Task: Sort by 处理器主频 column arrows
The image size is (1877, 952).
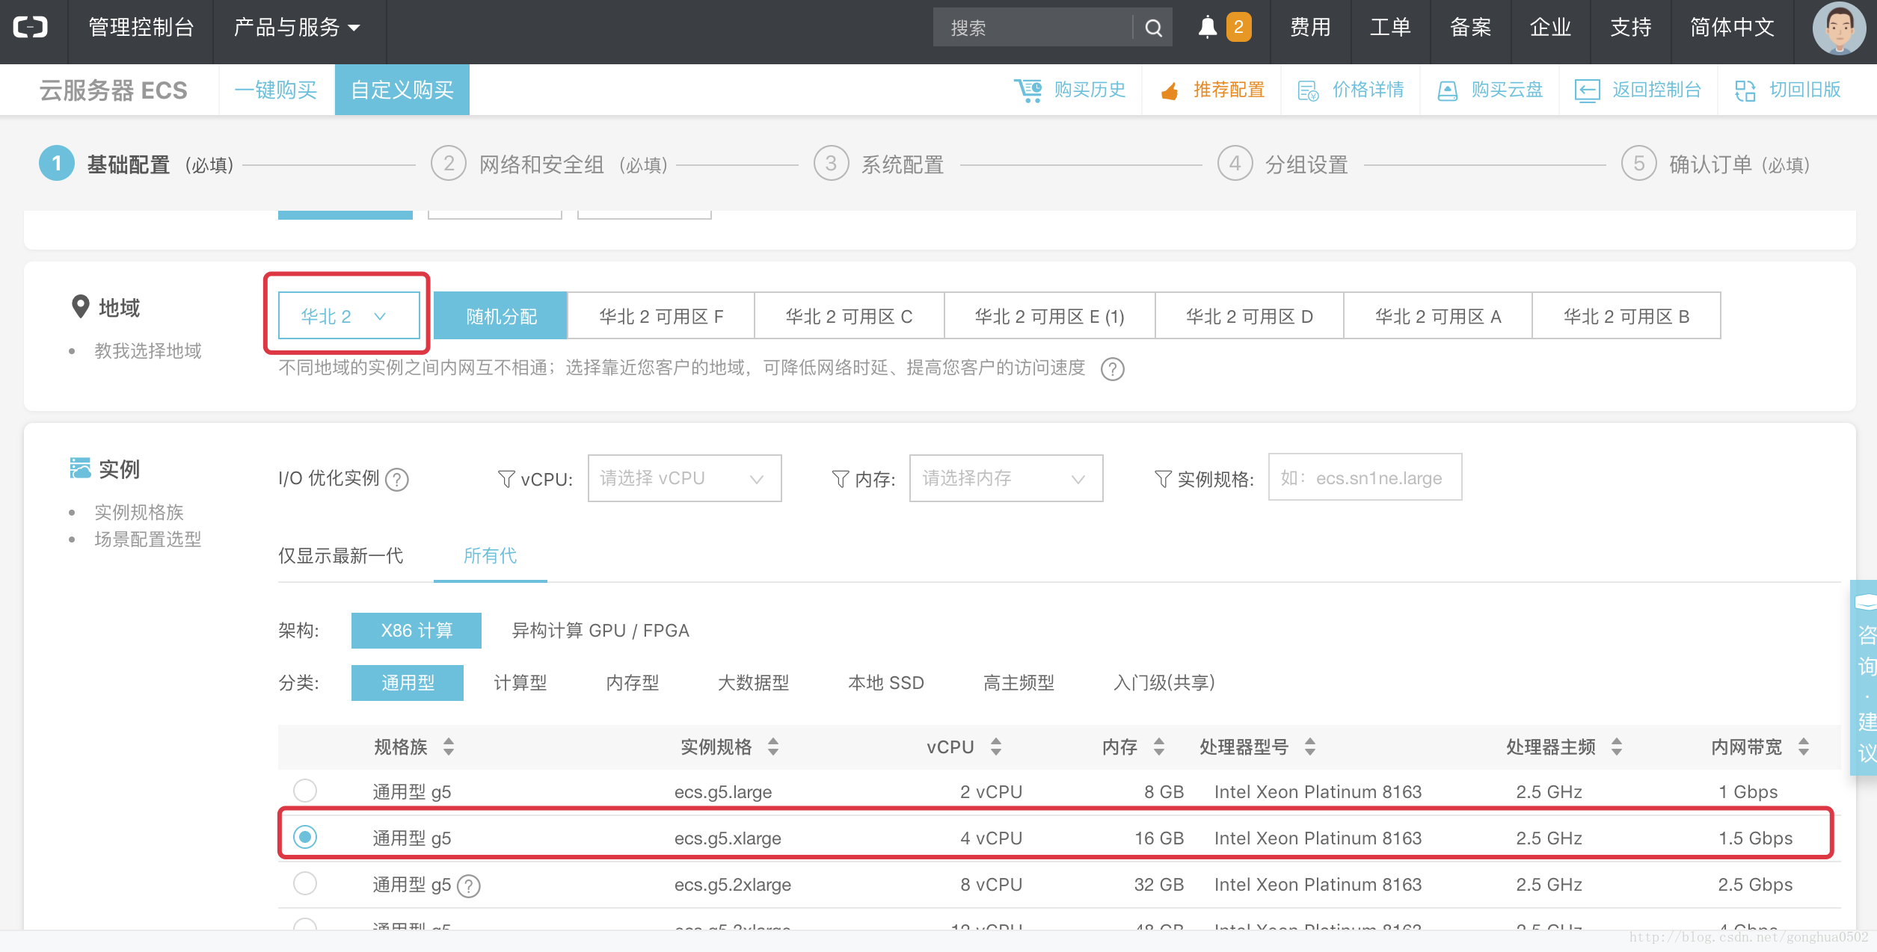Action: 1616,747
